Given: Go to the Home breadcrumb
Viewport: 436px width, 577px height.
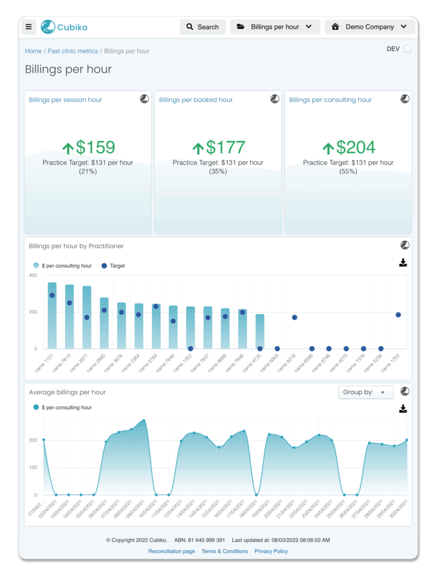Looking at the screenshot, I should [33, 51].
